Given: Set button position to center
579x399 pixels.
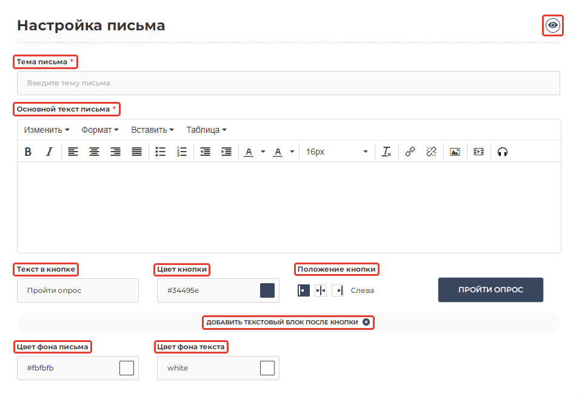Looking at the screenshot, I should click(x=321, y=290).
